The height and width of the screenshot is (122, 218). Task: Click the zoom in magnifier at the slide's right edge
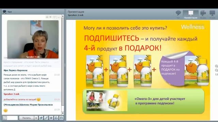(217, 66)
